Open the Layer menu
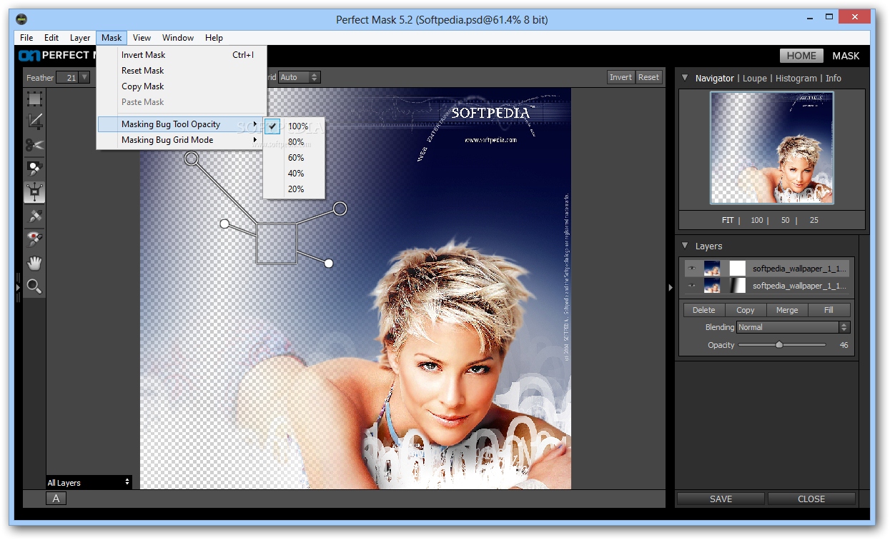Viewport: 890px width, 540px height. [x=80, y=38]
